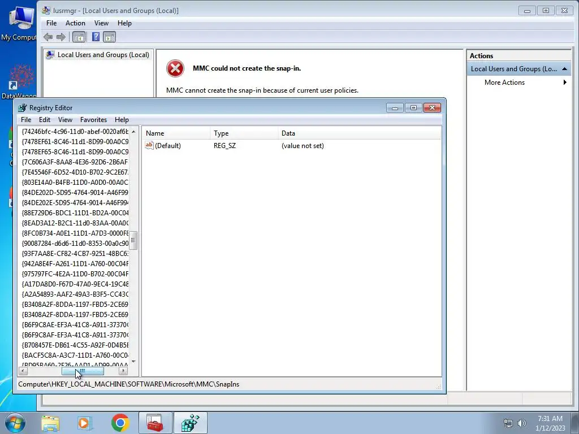Click the (Default) string value icon
The height and width of the screenshot is (434, 579).
149,145
